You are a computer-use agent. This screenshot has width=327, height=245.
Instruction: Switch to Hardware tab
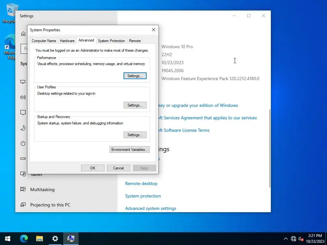coord(67,41)
